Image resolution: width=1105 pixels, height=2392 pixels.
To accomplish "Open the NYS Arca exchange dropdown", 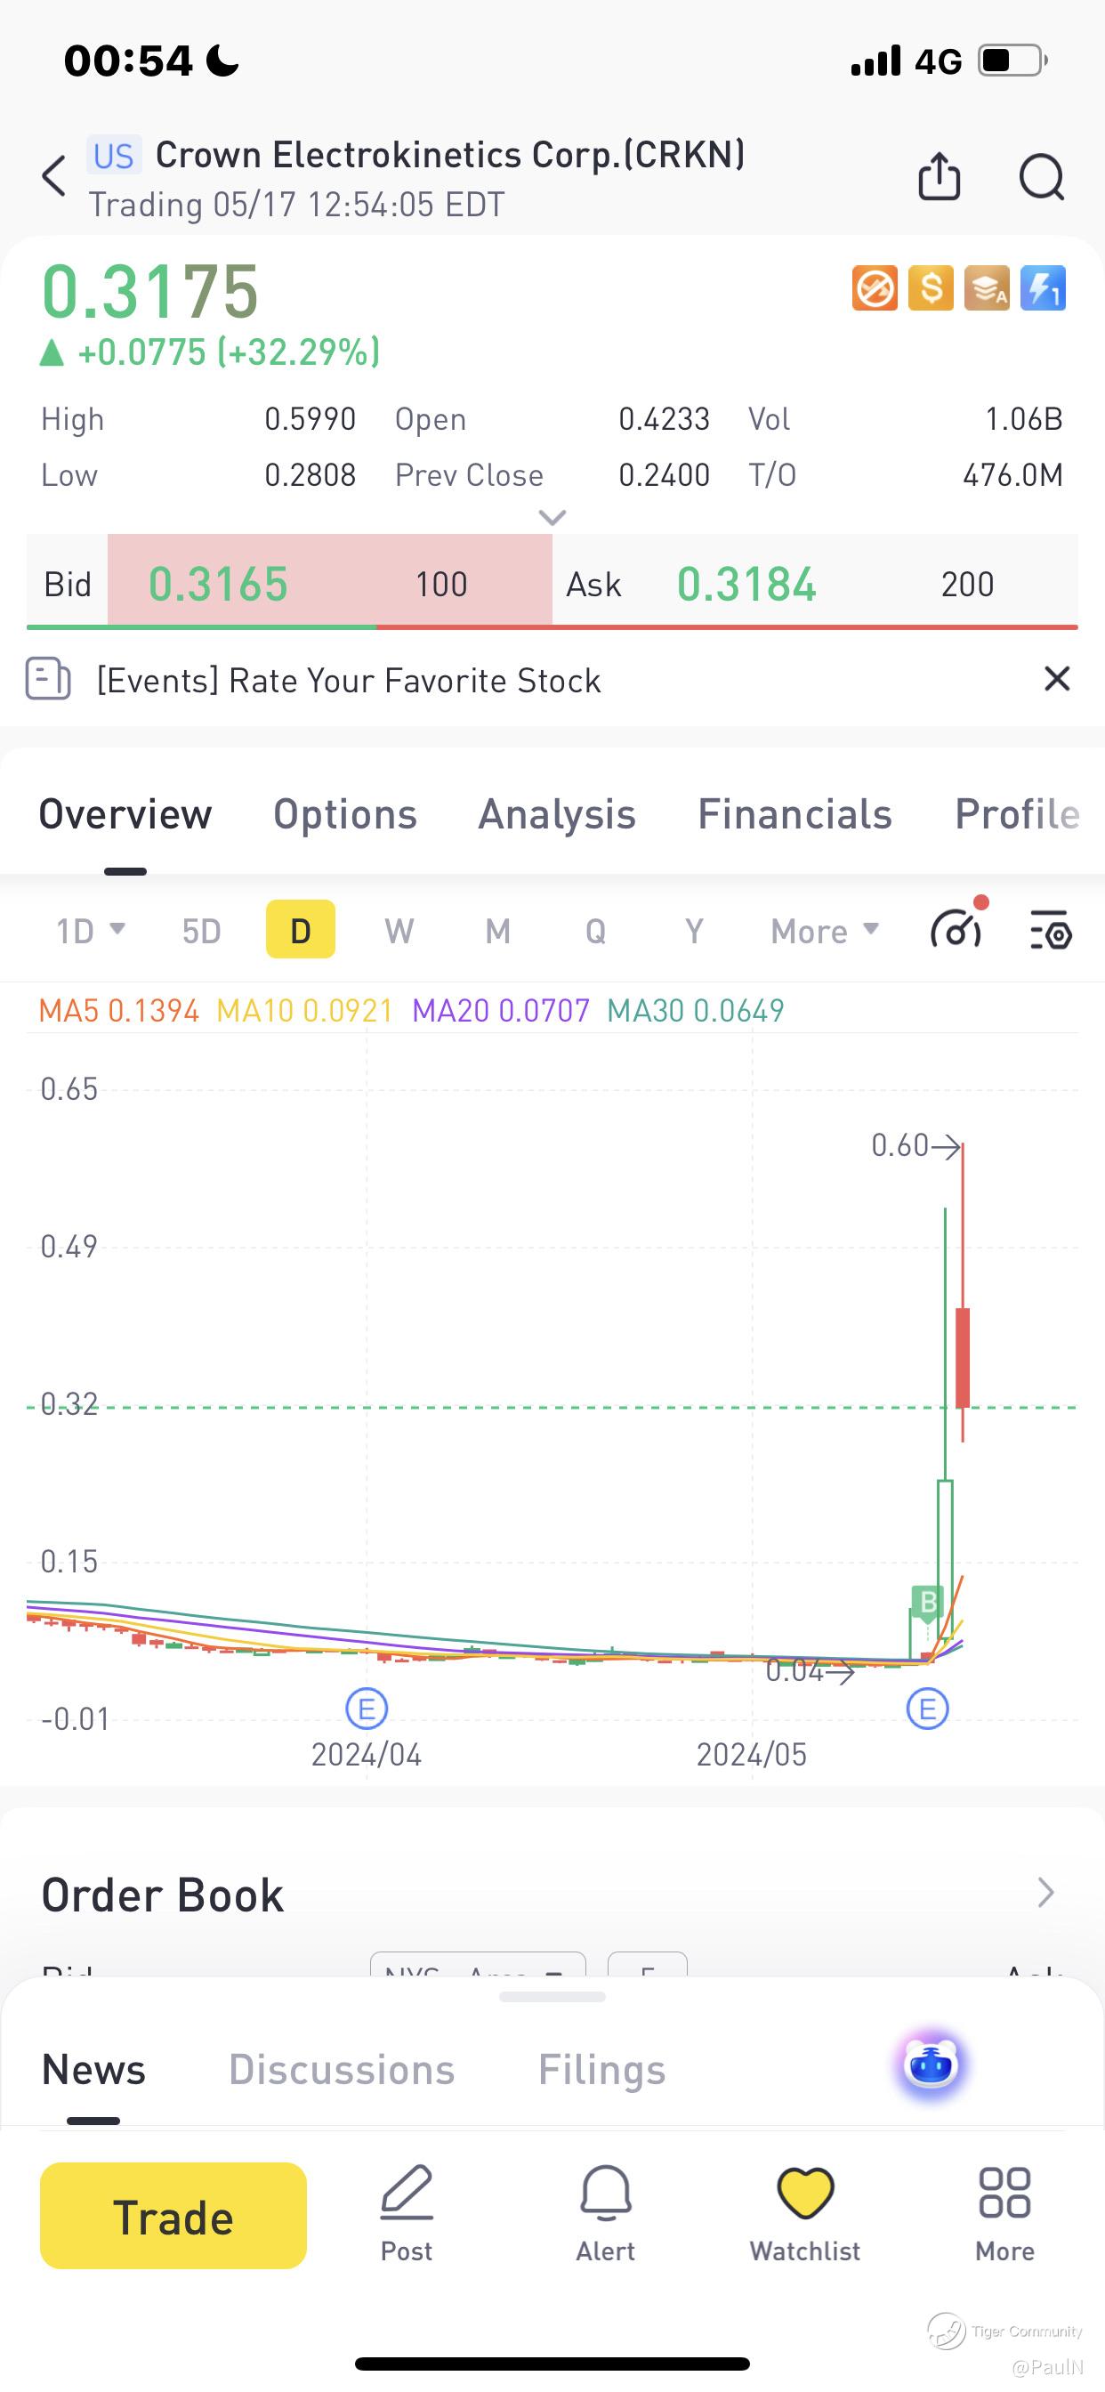I will (x=477, y=1964).
